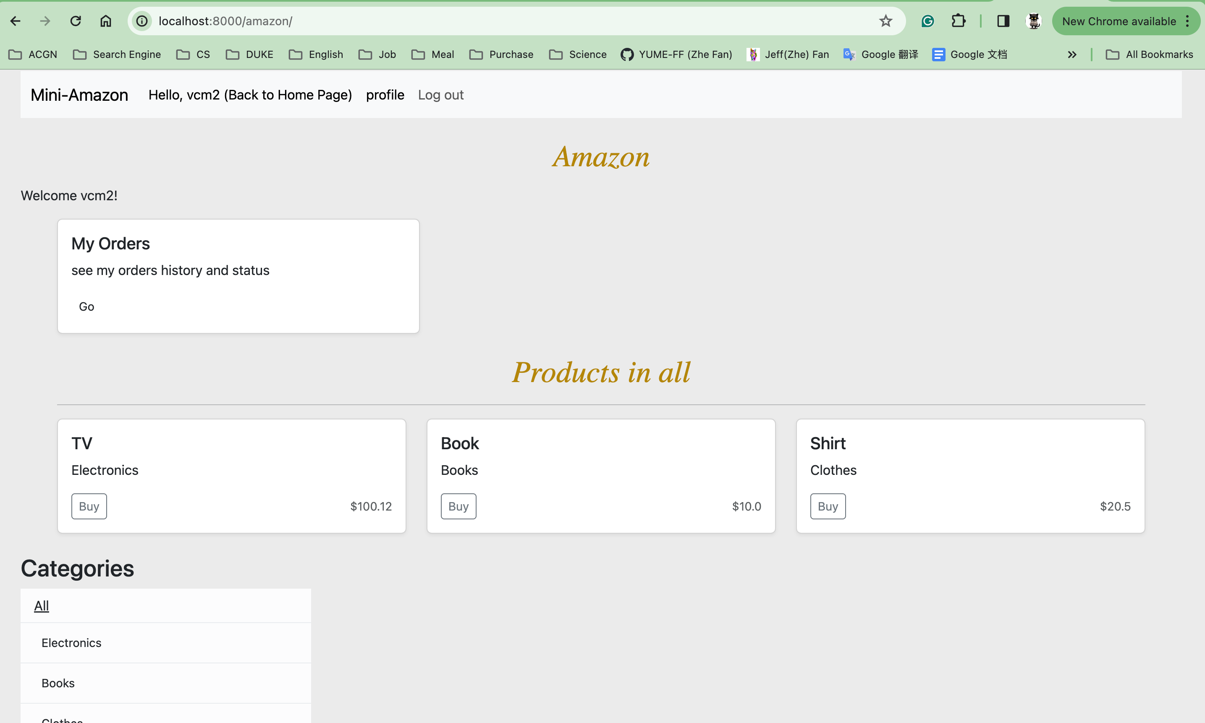Click the Book product title
Screen dimensions: 1205x723
tap(460, 443)
